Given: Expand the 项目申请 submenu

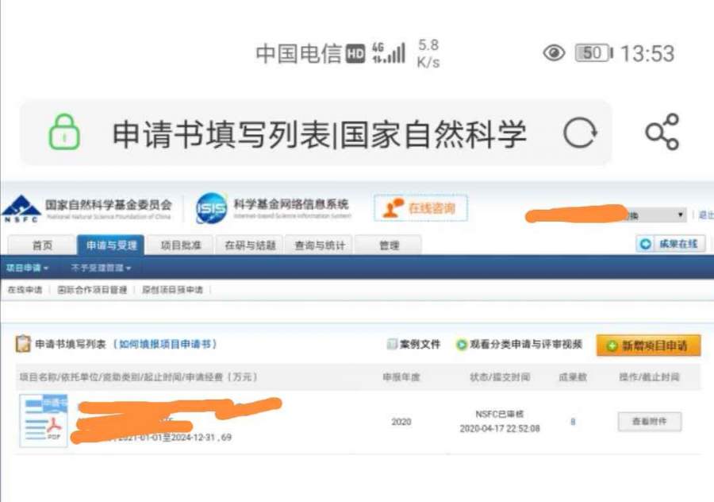Looking at the screenshot, I should tap(27, 268).
